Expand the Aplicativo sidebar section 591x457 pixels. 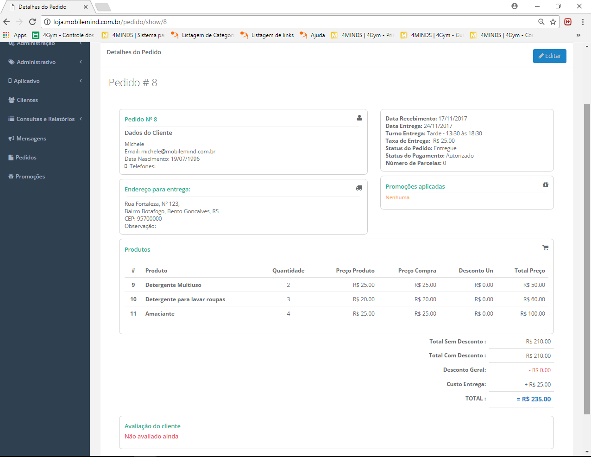tap(27, 81)
